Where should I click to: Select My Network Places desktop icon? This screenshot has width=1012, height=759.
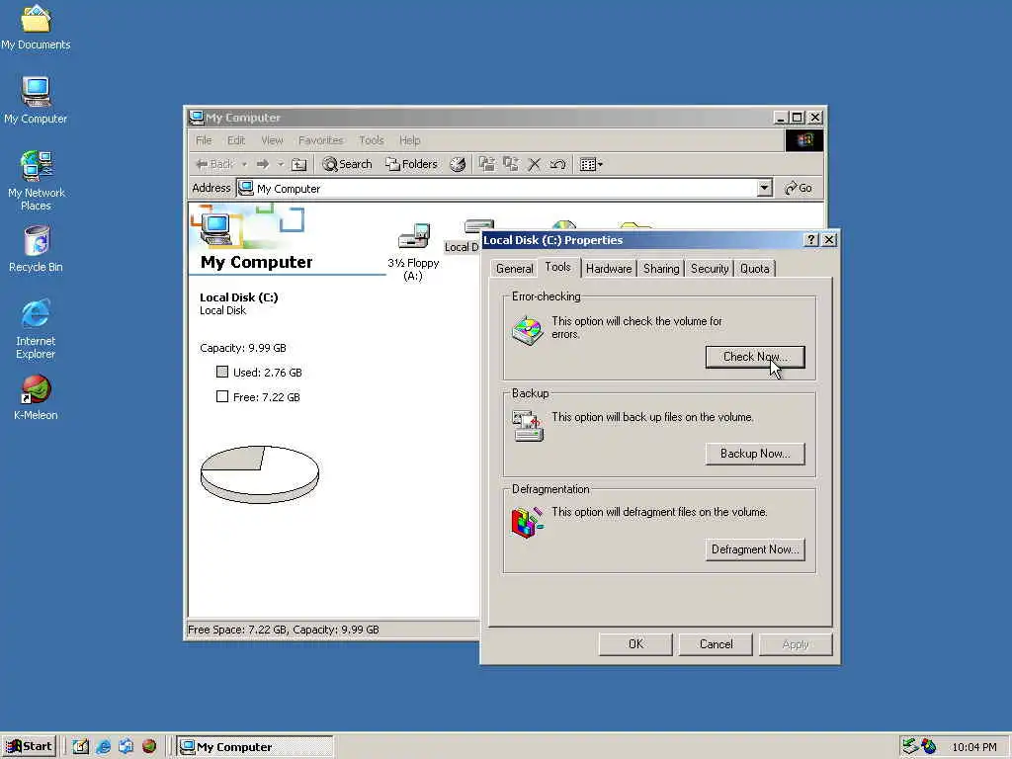pyautogui.click(x=36, y=180)
